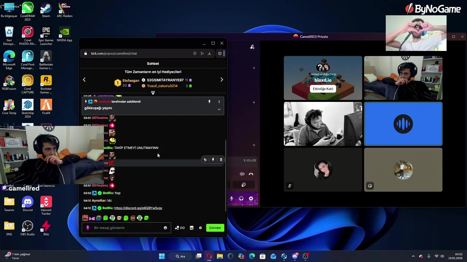This screenshot has height=262, width=467.
Task: Click the chat scrollbar in the Kick popout
Action: tap(225, 175)
